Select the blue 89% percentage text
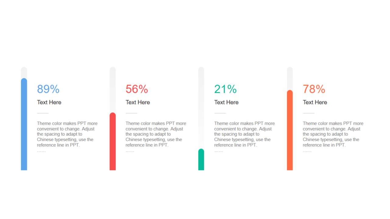This screenshot has height=219, width=390. [x=48, y=89]
